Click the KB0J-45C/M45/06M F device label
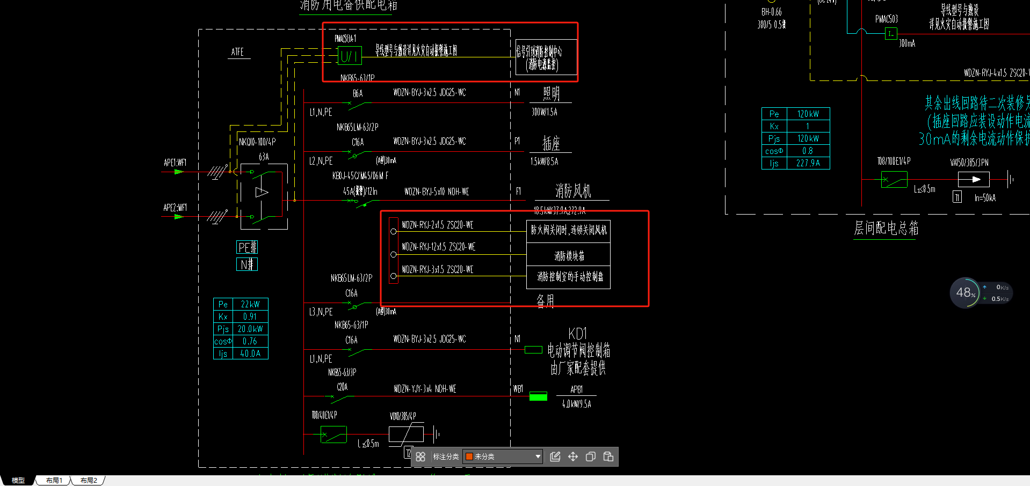Viewport: 1030px width, 486px height. 360,175
